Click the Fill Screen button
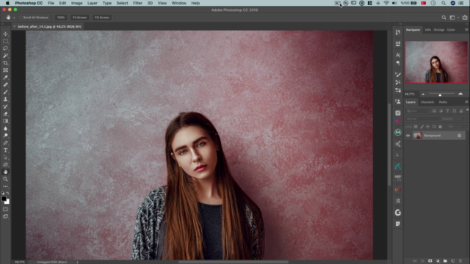Image resolution: width=470 pixels, height=264 pixels. point(102,18)
